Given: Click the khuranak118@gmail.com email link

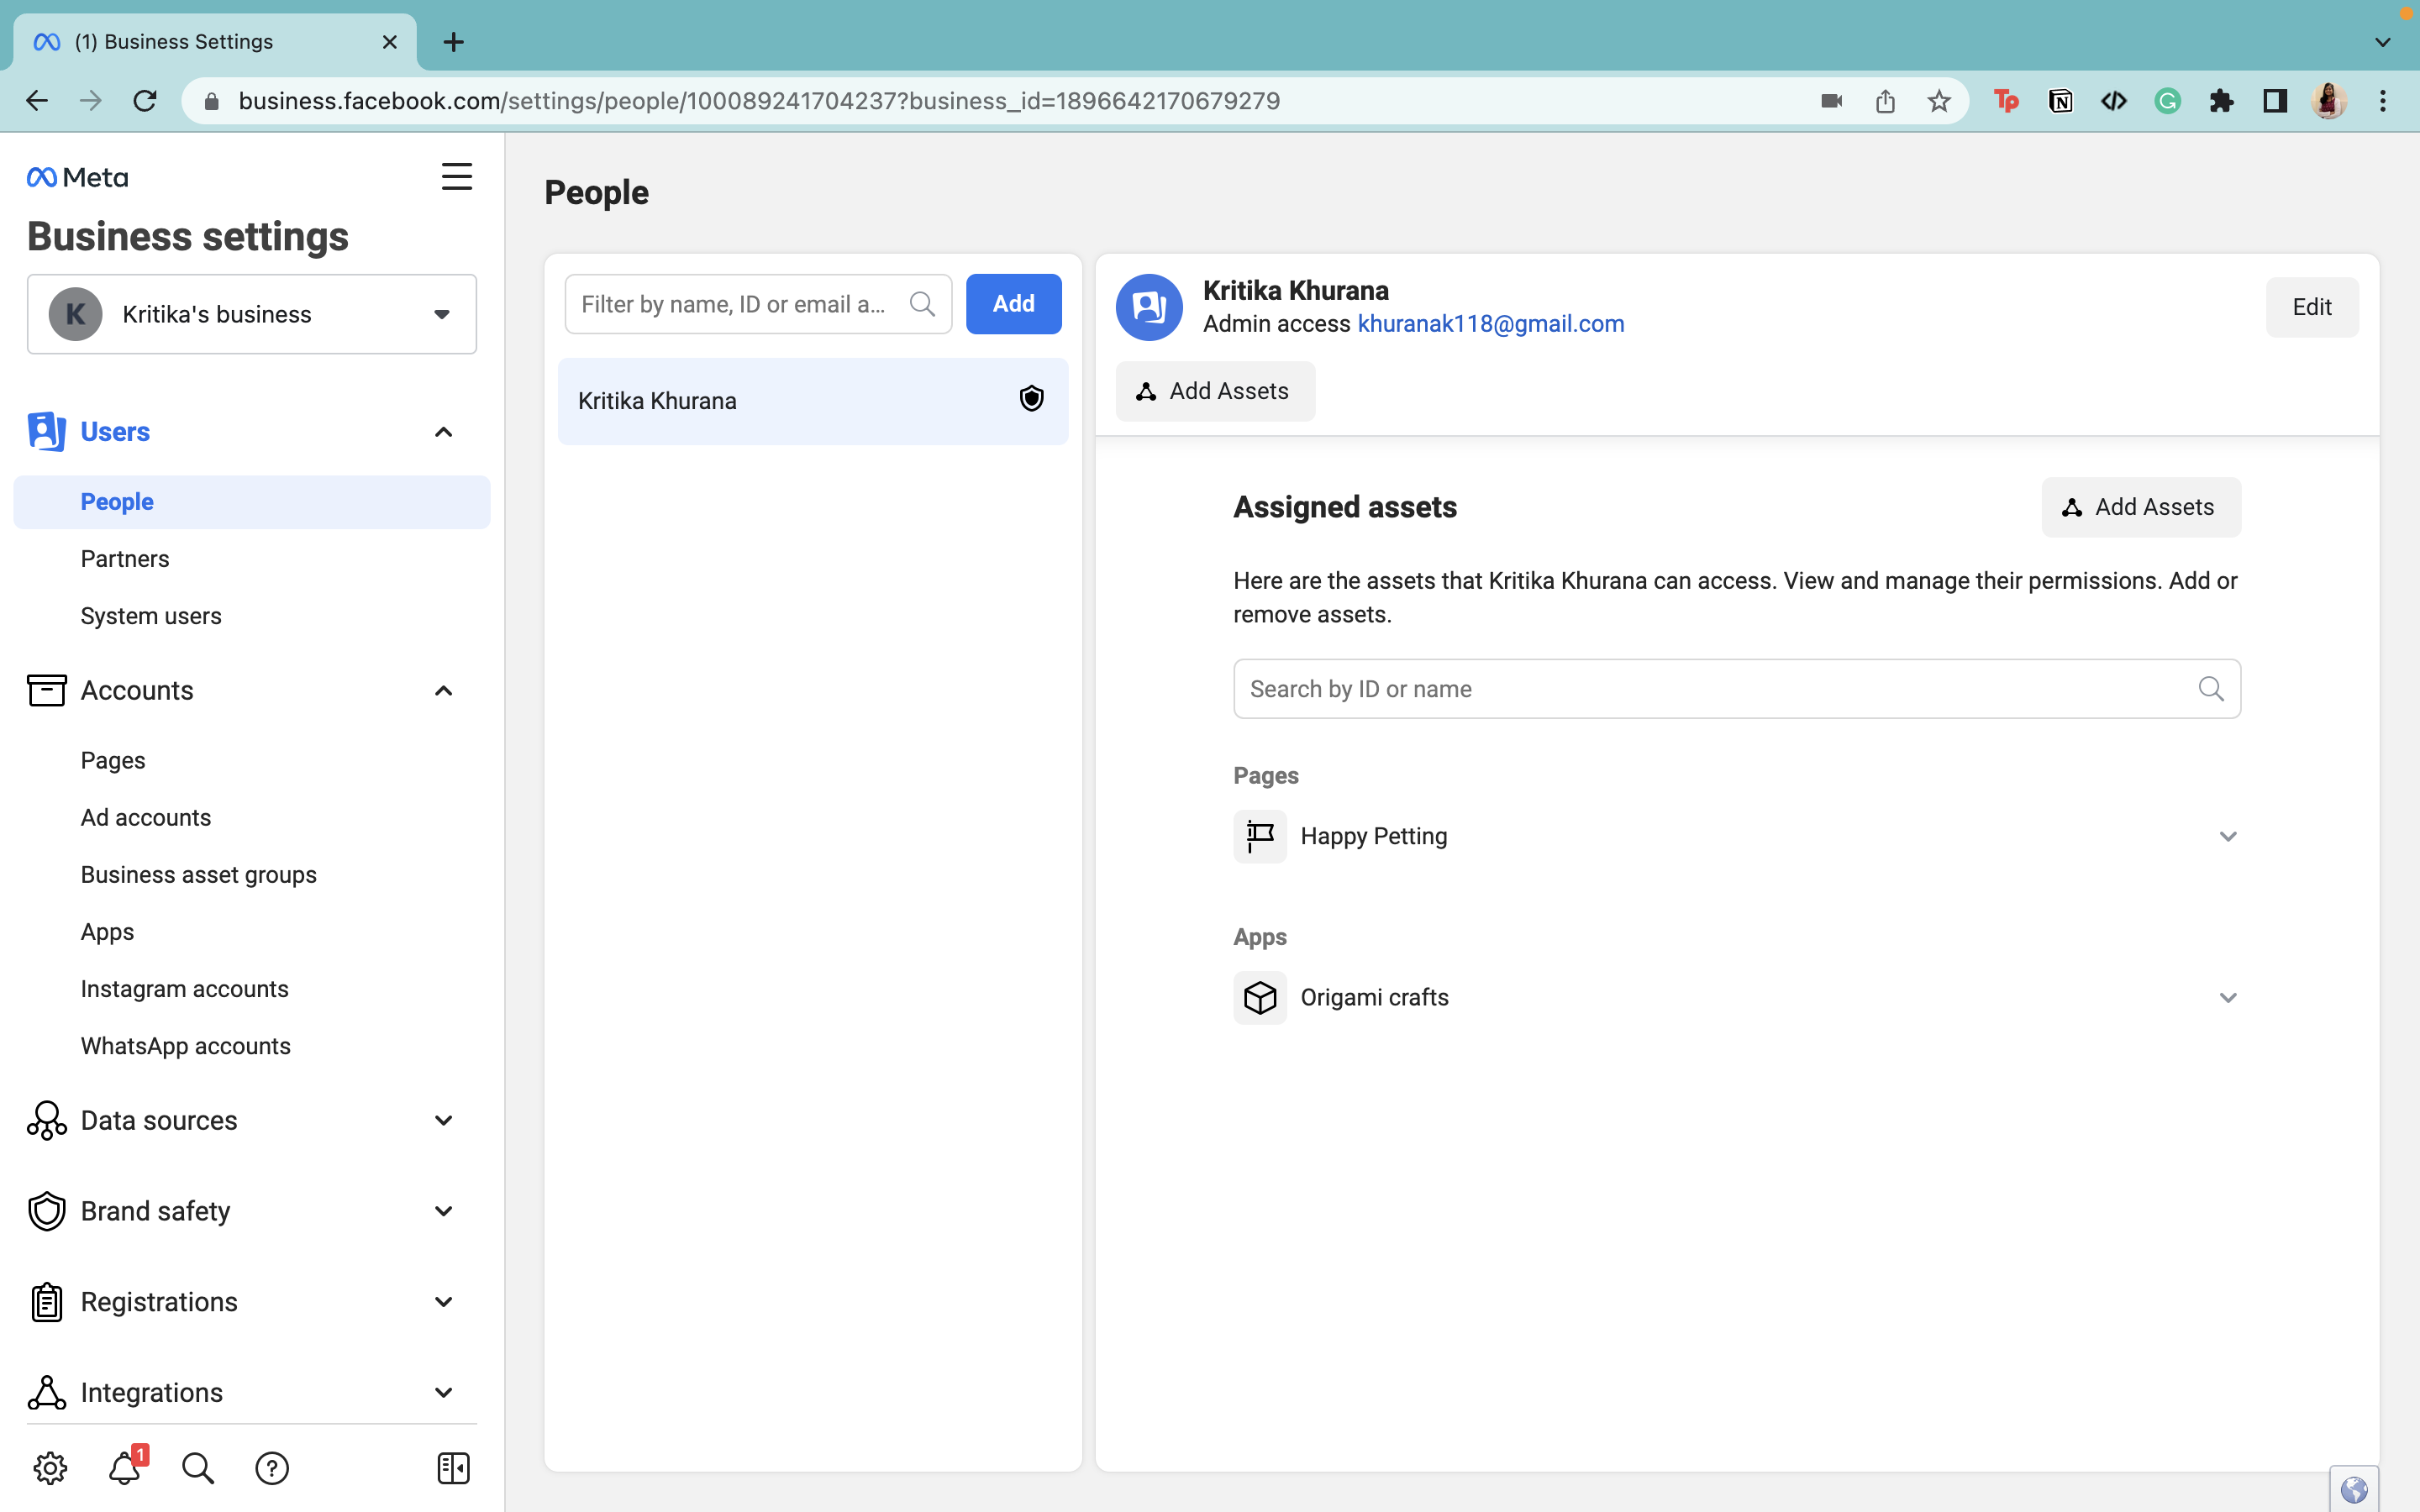Looking at the screenshot, I should tap(1491, 324).
